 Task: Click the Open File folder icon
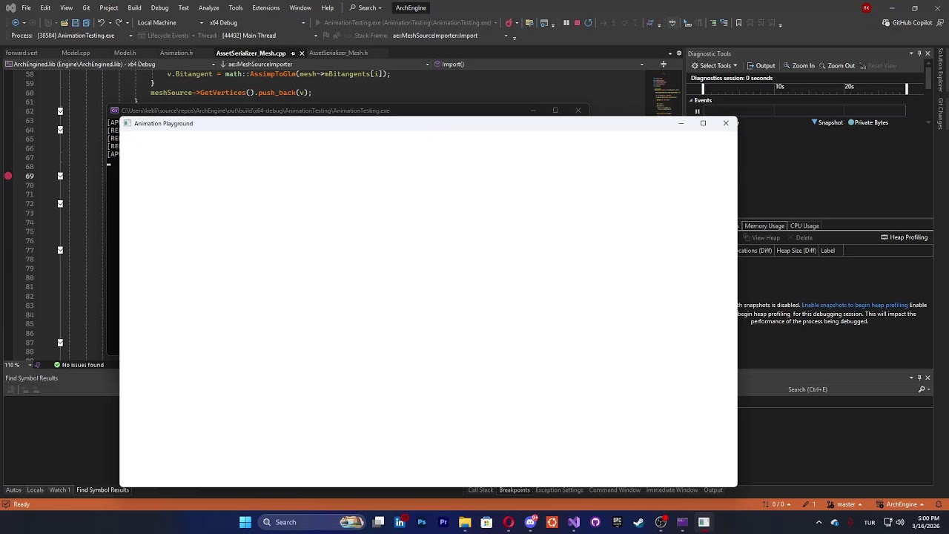65,22
